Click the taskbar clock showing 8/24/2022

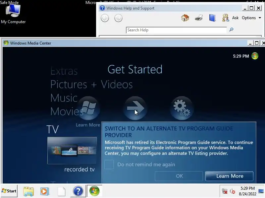(x=247, y=191)
